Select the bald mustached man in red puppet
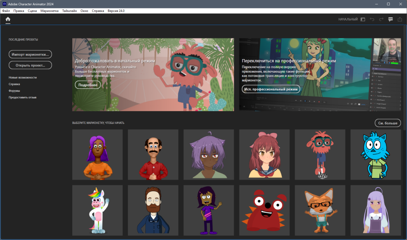The image size is (407, 240). pos(153,155)
